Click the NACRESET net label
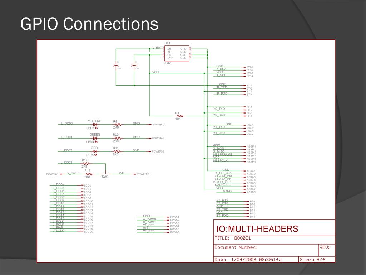Image resolution: width=366 pixels, height=275 pixels. [x=223, y=185]
